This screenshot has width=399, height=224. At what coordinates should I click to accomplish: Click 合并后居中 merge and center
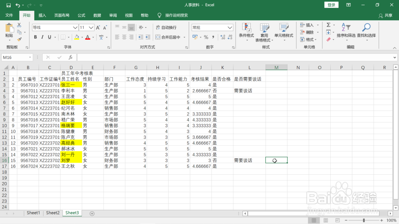tap(168, 37)
